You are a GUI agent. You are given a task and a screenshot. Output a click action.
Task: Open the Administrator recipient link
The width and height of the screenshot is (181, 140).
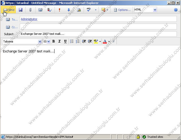(29, 19)
